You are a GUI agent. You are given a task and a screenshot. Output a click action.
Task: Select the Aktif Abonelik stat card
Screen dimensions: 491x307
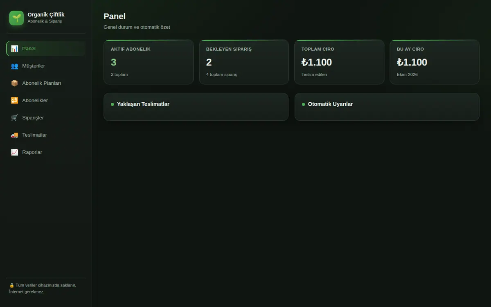(149, 62)
